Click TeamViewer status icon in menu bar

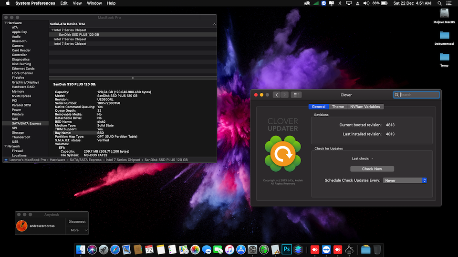[x=323, y=3]
